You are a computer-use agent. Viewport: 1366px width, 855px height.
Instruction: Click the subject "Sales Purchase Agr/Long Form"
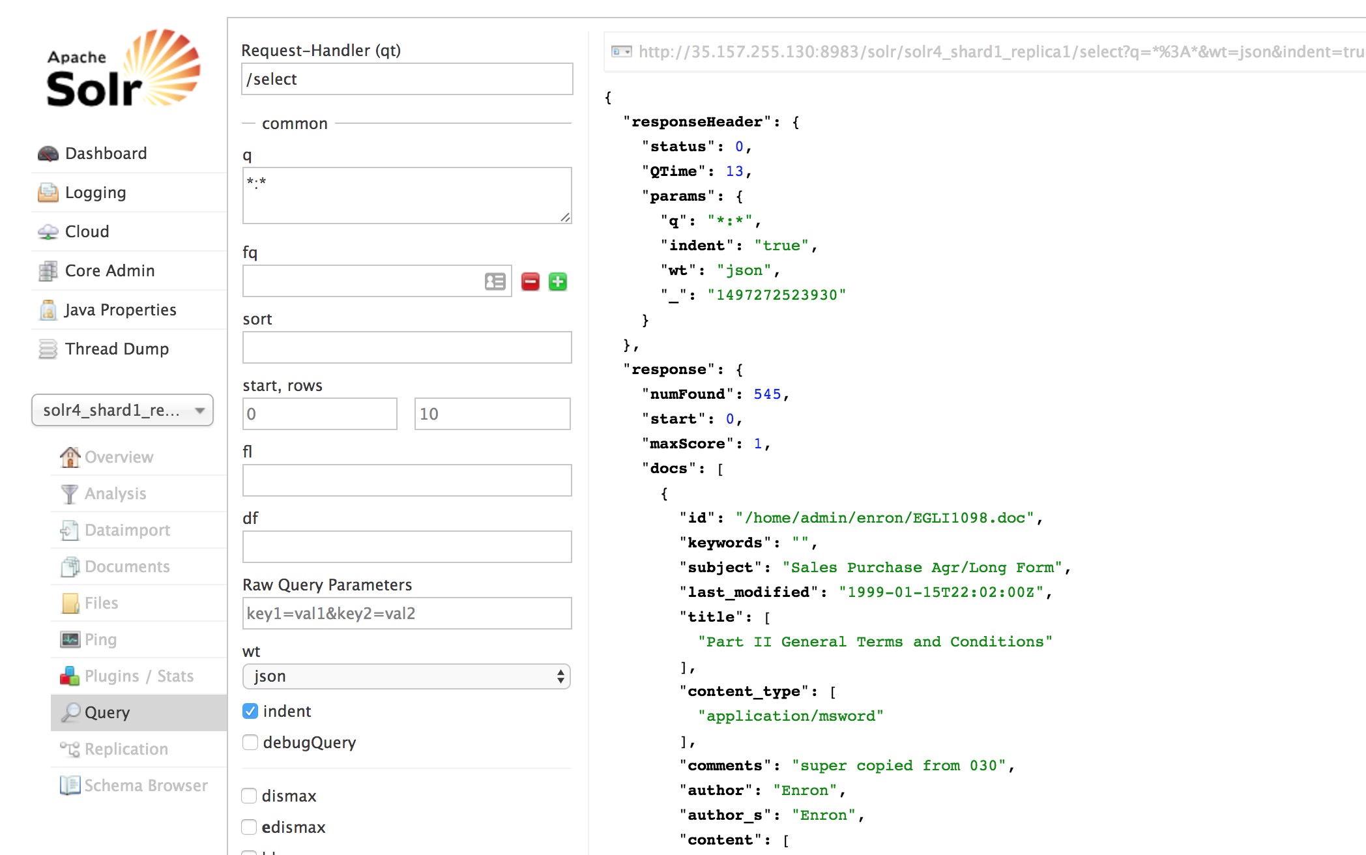(923, 568)
